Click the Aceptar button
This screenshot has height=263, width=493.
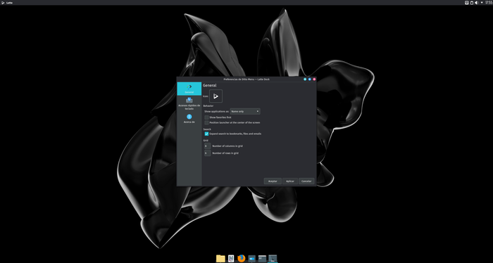[273, 181]
